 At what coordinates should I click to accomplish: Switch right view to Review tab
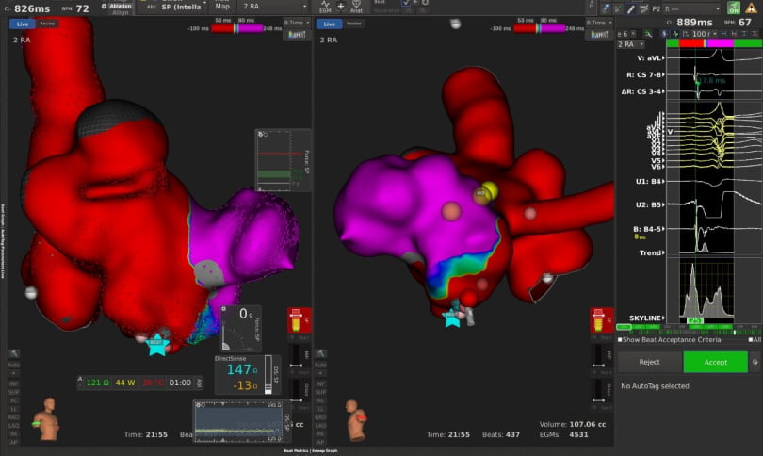[354, 23]
